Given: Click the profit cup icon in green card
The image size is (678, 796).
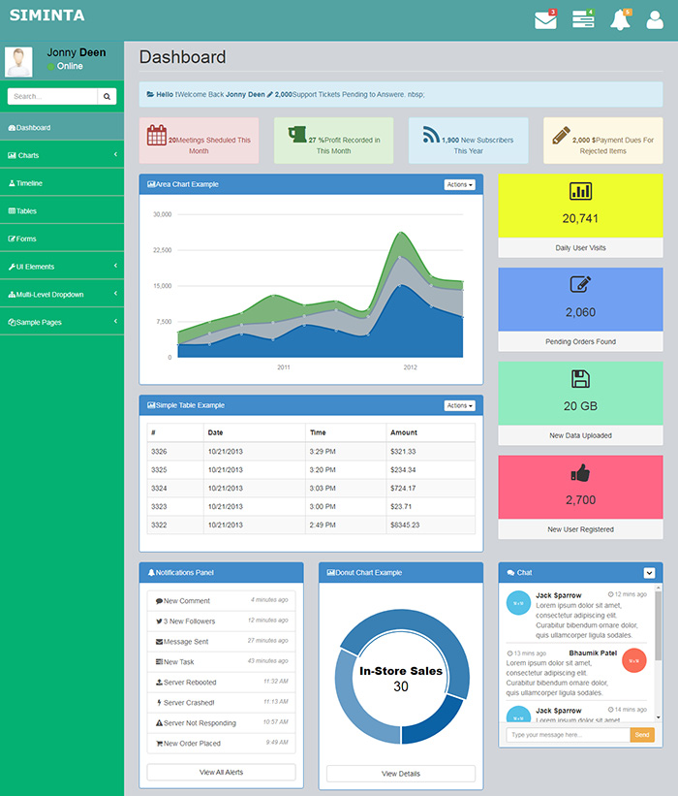Looking at the screenshot, I should pos(297,135).
